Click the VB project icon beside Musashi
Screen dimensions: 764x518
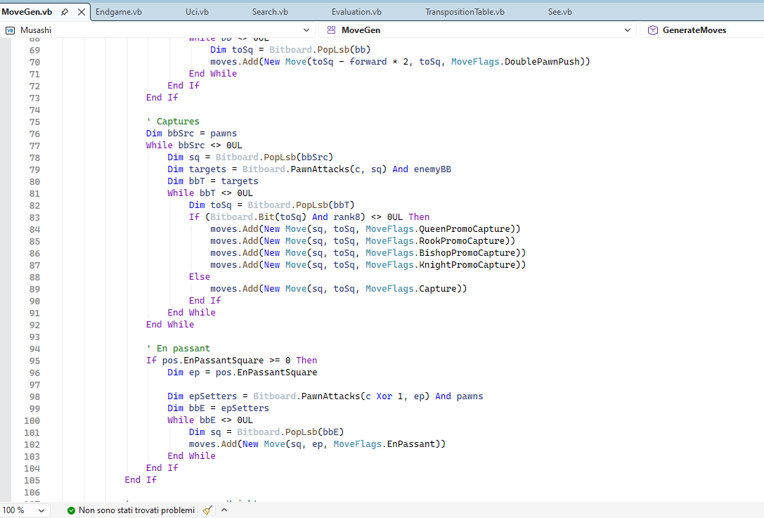[10, 30]
